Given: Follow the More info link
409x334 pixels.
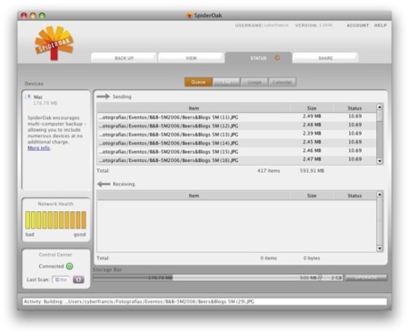Looking at the screenshot, I should point(39,147).
